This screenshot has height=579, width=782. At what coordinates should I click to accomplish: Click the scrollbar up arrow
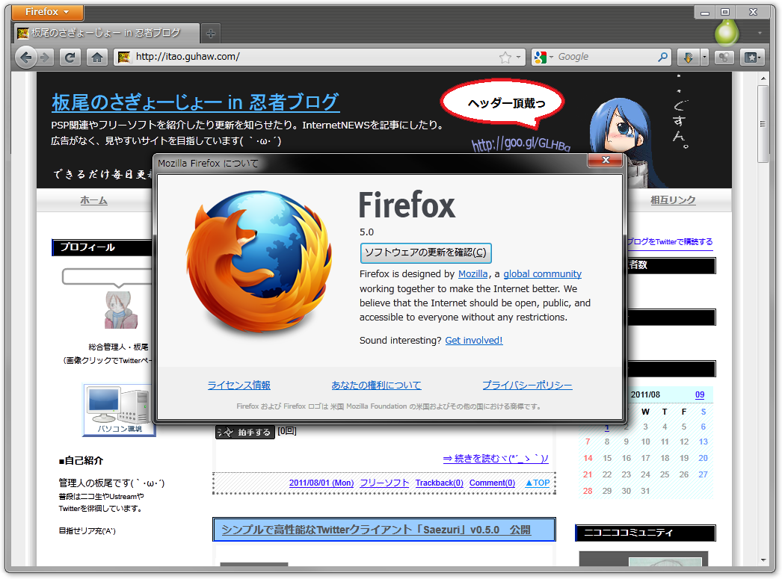(763, 78)
